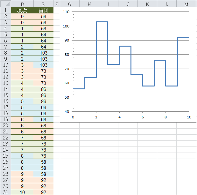Select column J header
Image resolution: width=197 pixels, height=195 pixels.
pos(128,4)
